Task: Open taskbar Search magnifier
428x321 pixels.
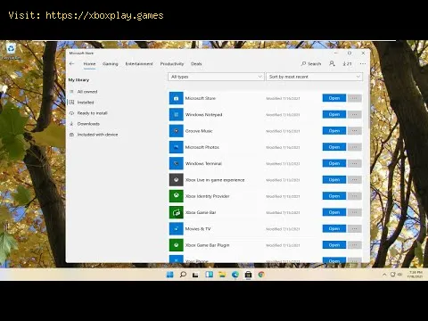Action: tap(183, 275)
